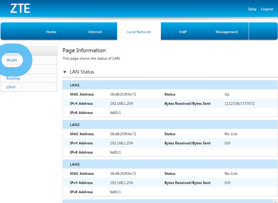Open the Management tab
The width and height of the screenshot is (278, 203).
[227, 32]
